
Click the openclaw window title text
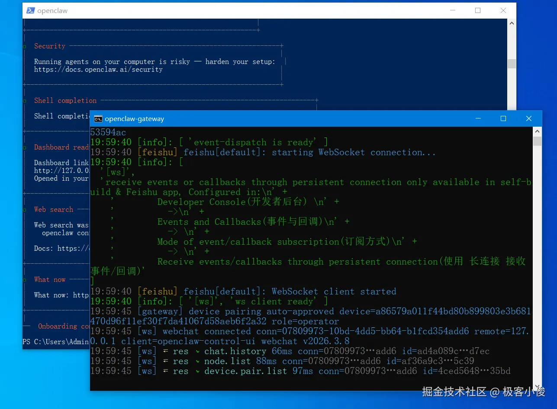[x=52, y=11]
